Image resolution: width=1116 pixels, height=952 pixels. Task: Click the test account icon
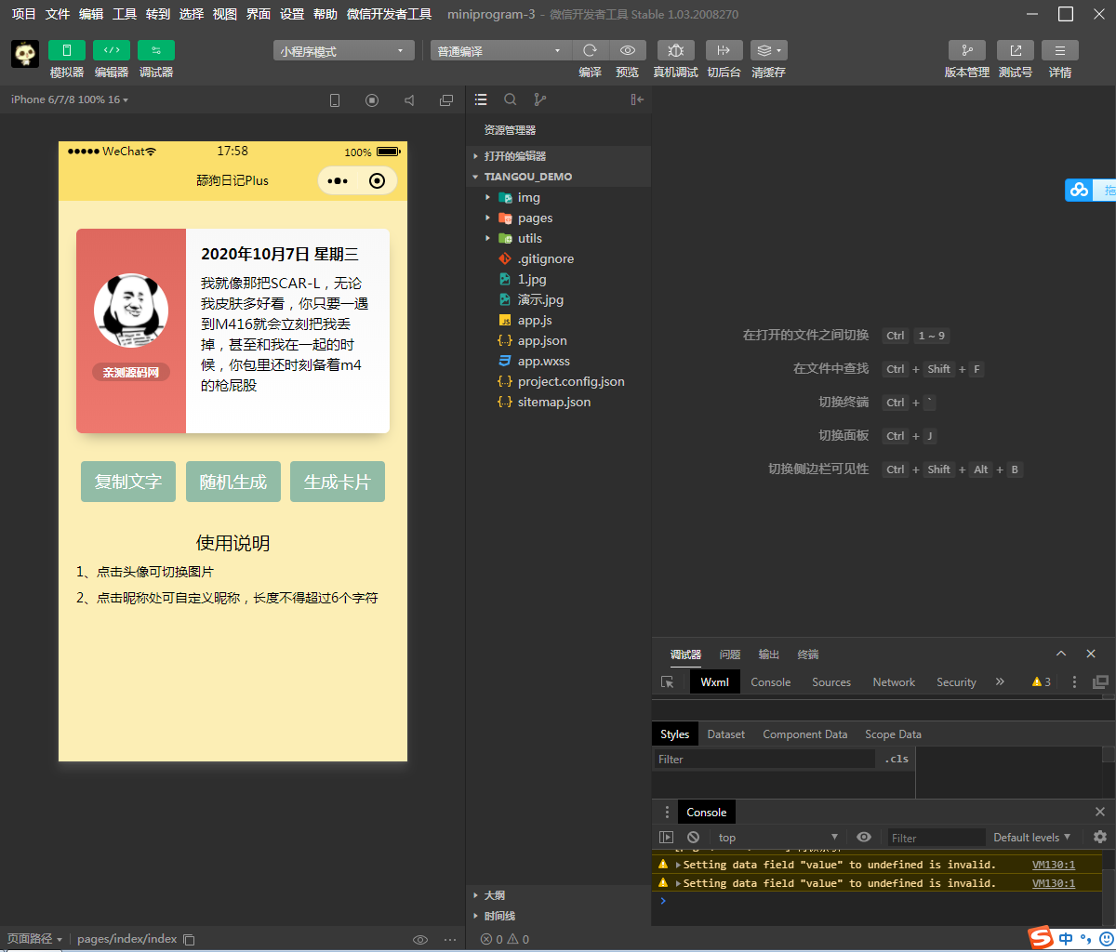[1016, 50]
